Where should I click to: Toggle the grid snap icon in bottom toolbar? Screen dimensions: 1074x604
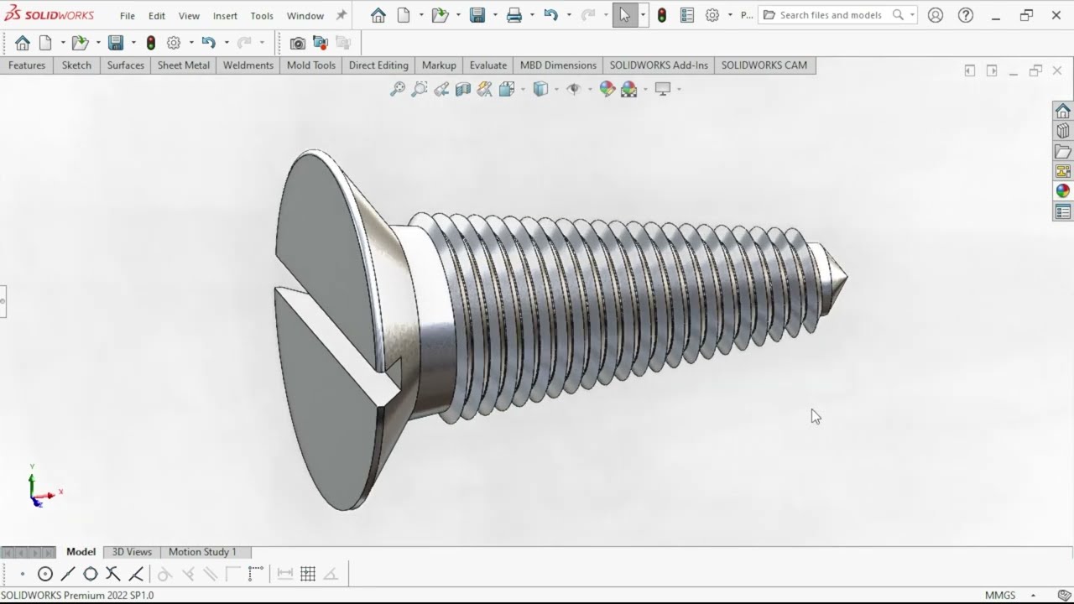click(308, 575)
